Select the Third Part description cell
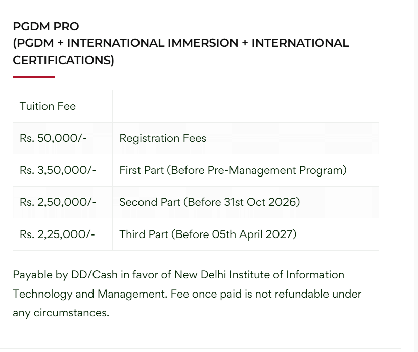This screenshot has width=418, height=352. click(x=207, y=234)
